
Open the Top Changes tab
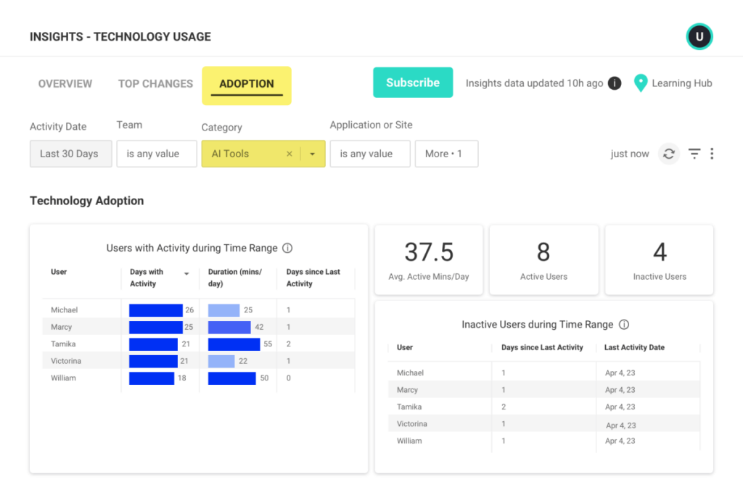point(155,83)
